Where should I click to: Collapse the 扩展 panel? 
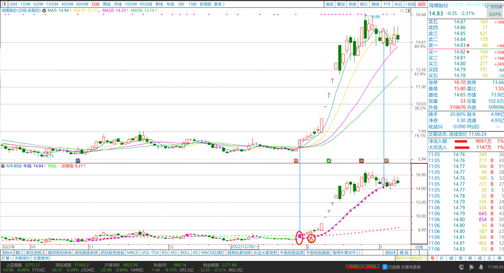point(7,258)
